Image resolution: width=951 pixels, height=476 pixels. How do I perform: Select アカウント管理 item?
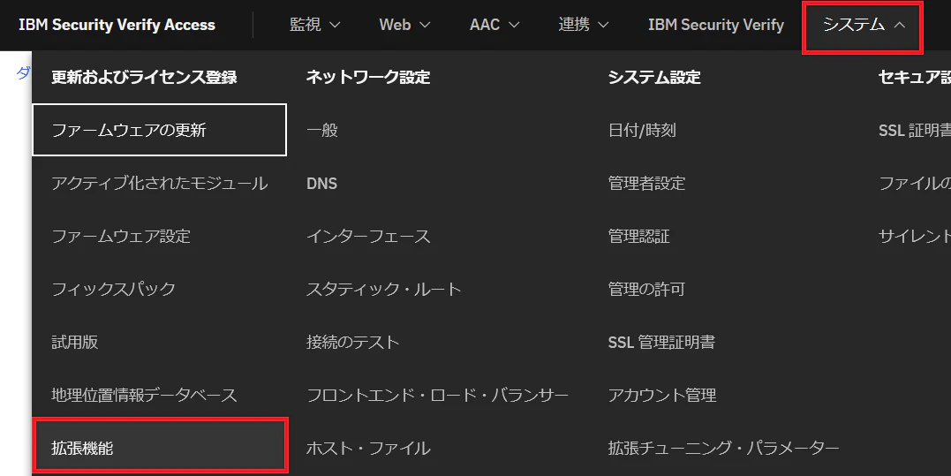(662, 395)
